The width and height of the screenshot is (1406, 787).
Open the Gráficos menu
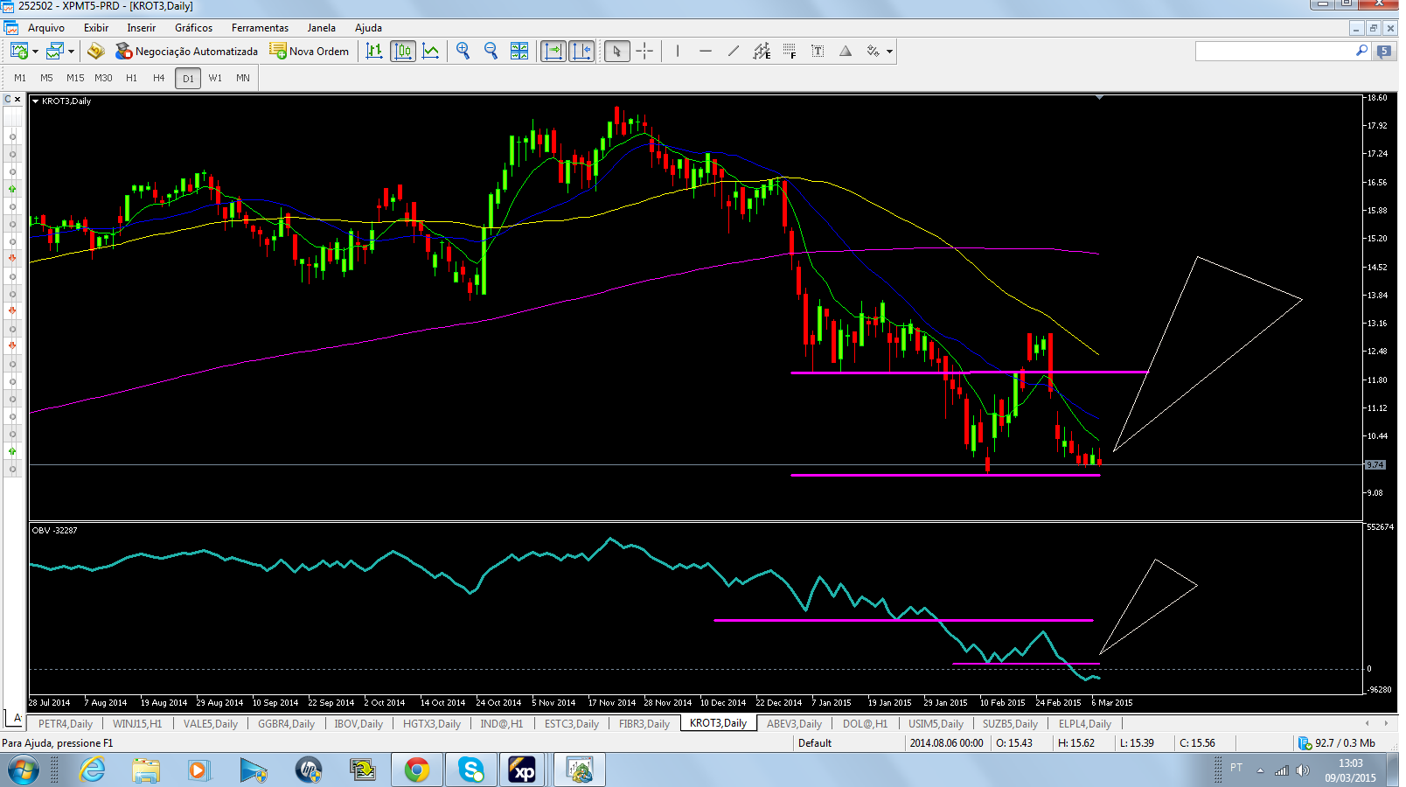193,28
